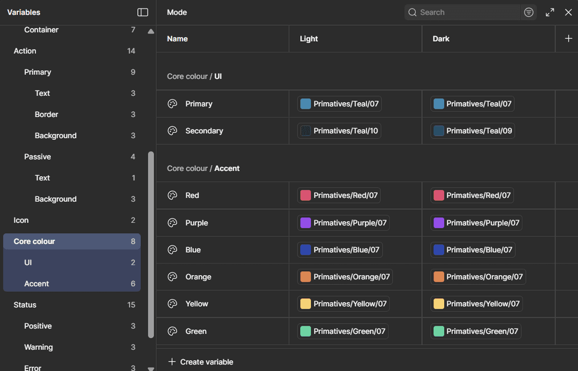Click the scope icon beside Green variable
578x371 pixels.
pos(172,331)
